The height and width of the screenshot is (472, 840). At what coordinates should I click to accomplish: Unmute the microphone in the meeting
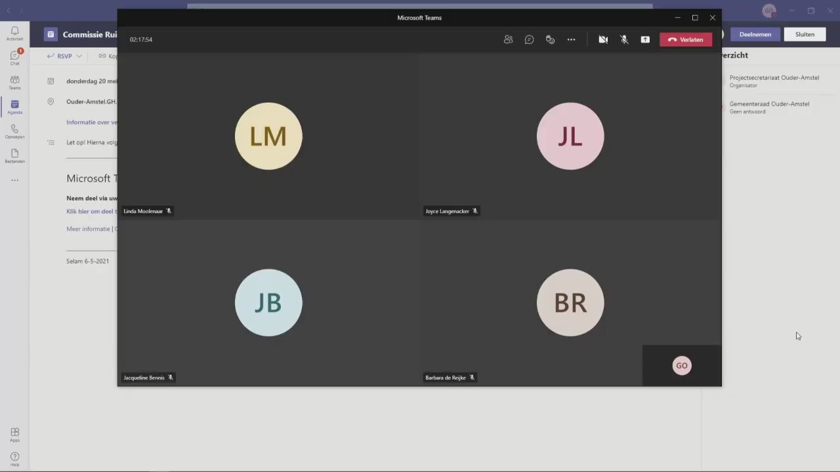tap(624, 39)
